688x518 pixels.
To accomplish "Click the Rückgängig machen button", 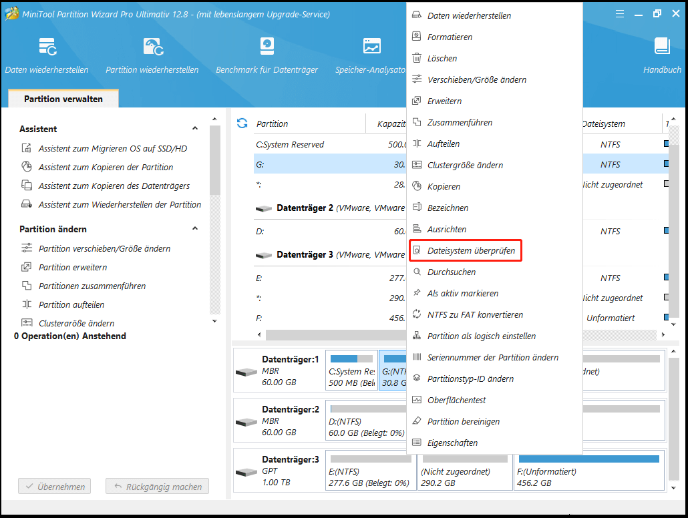I will click(157, 487).
